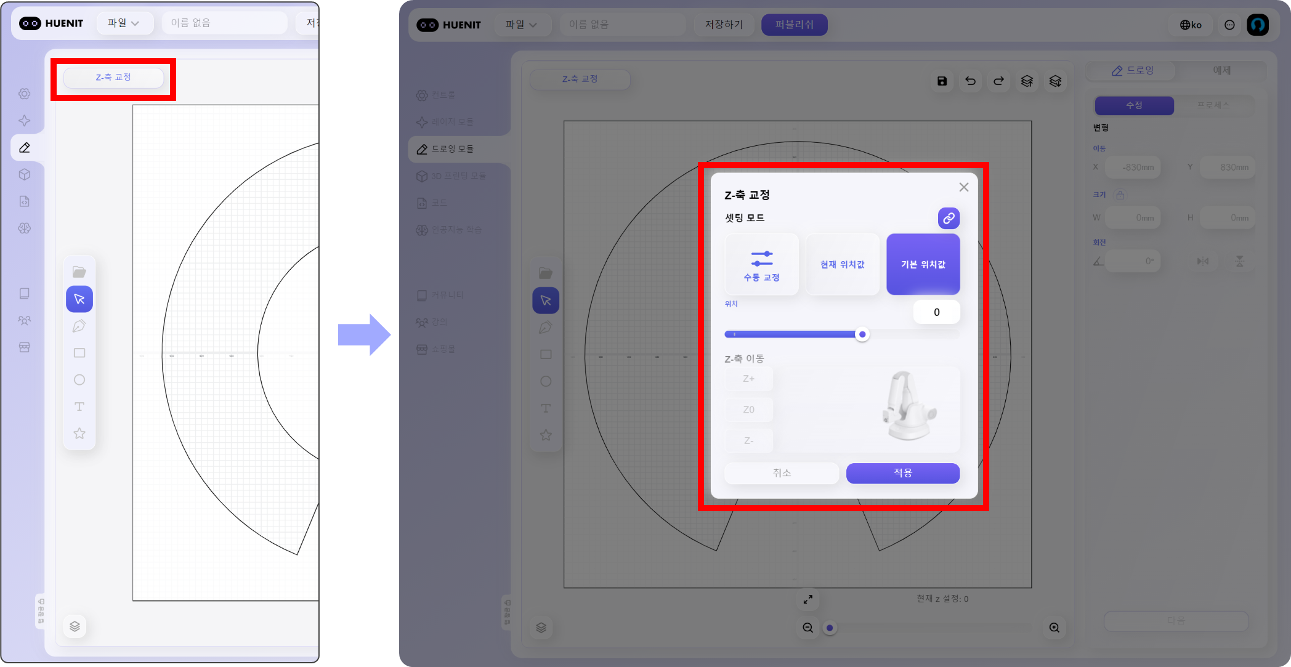This screenshot has height=667, width=1291.
Task: Click the undo arrow icon
Action: 970,81
